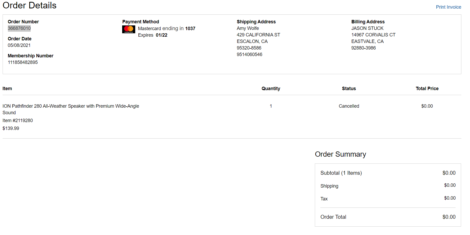This screenshot has width=470, height=235.
Task: Click the Item #2119280 text
Action: [x=18, y=121]
